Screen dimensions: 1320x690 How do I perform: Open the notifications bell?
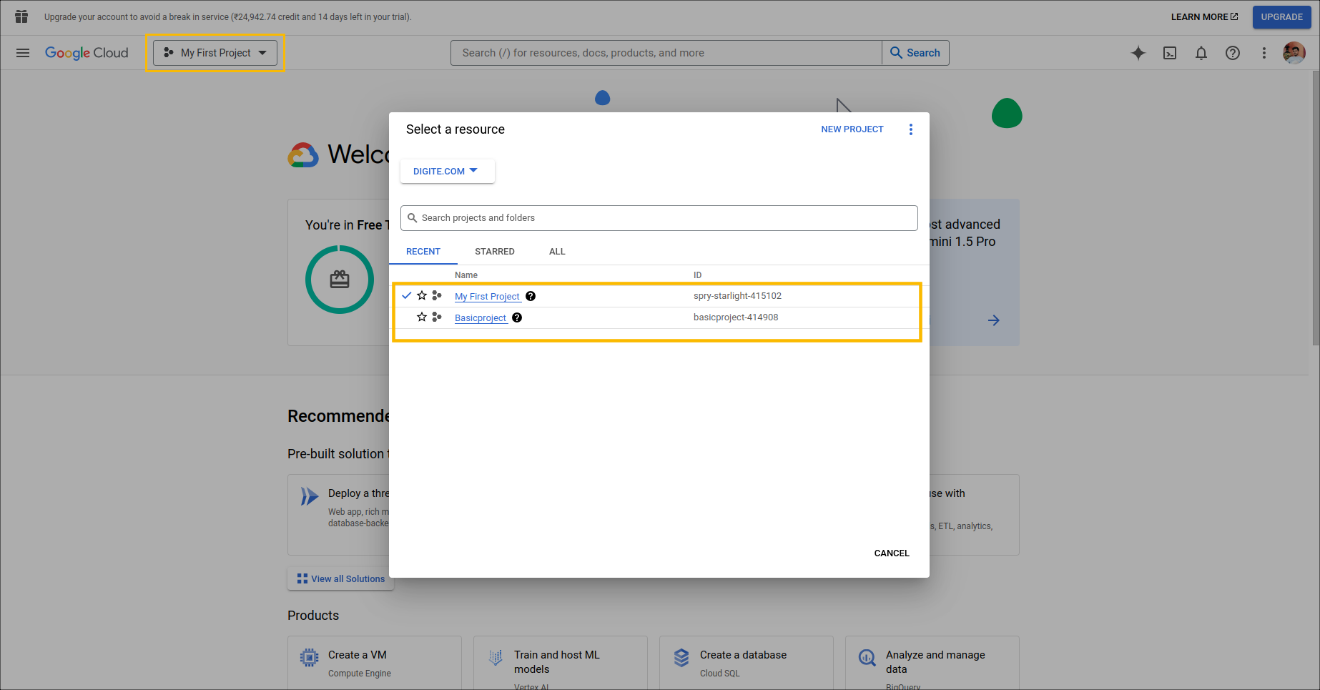pyautogui.click(x=1201, y=53)
